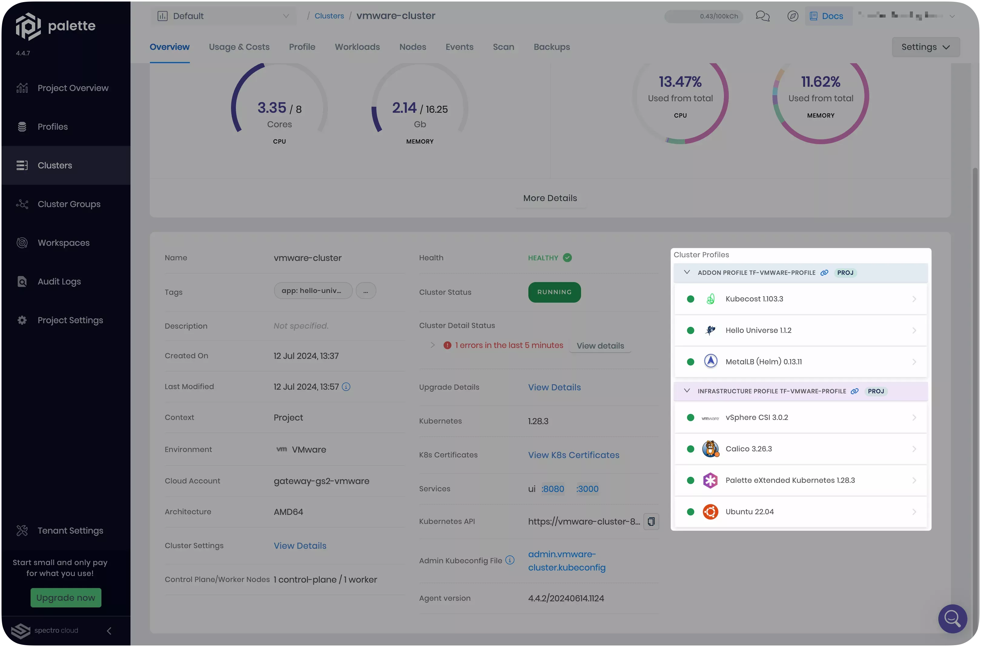Show more tags with the ellipsis chip
The width and height of the screenshot is (981, 647).
pyautogui.click(x=366, y=291)
